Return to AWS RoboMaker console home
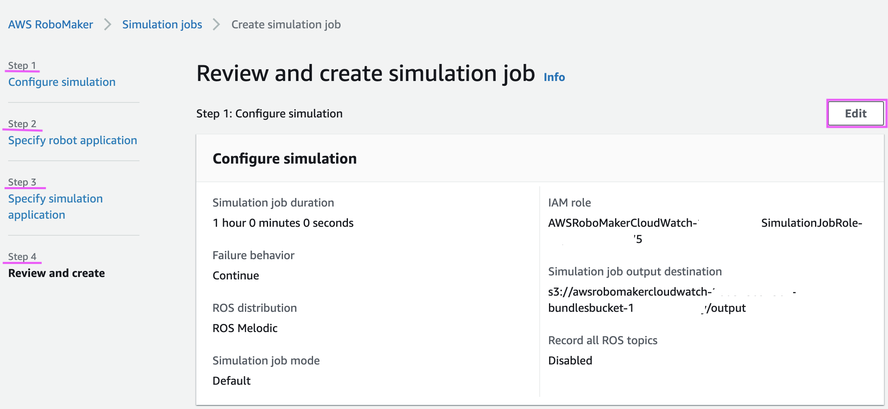The height and width of the screenshot is (409, 888). tap(50, 24)
